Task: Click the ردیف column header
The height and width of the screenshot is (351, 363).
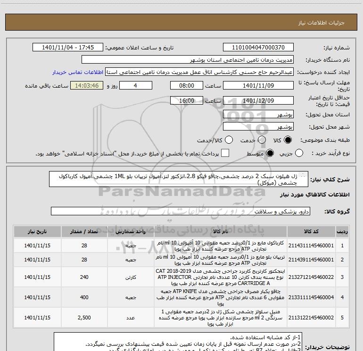Action: tap(342, 232)
